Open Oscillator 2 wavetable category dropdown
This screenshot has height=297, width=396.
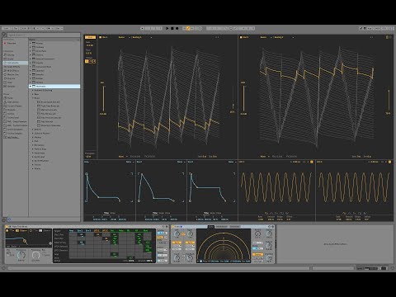click(x=265, y=37)
